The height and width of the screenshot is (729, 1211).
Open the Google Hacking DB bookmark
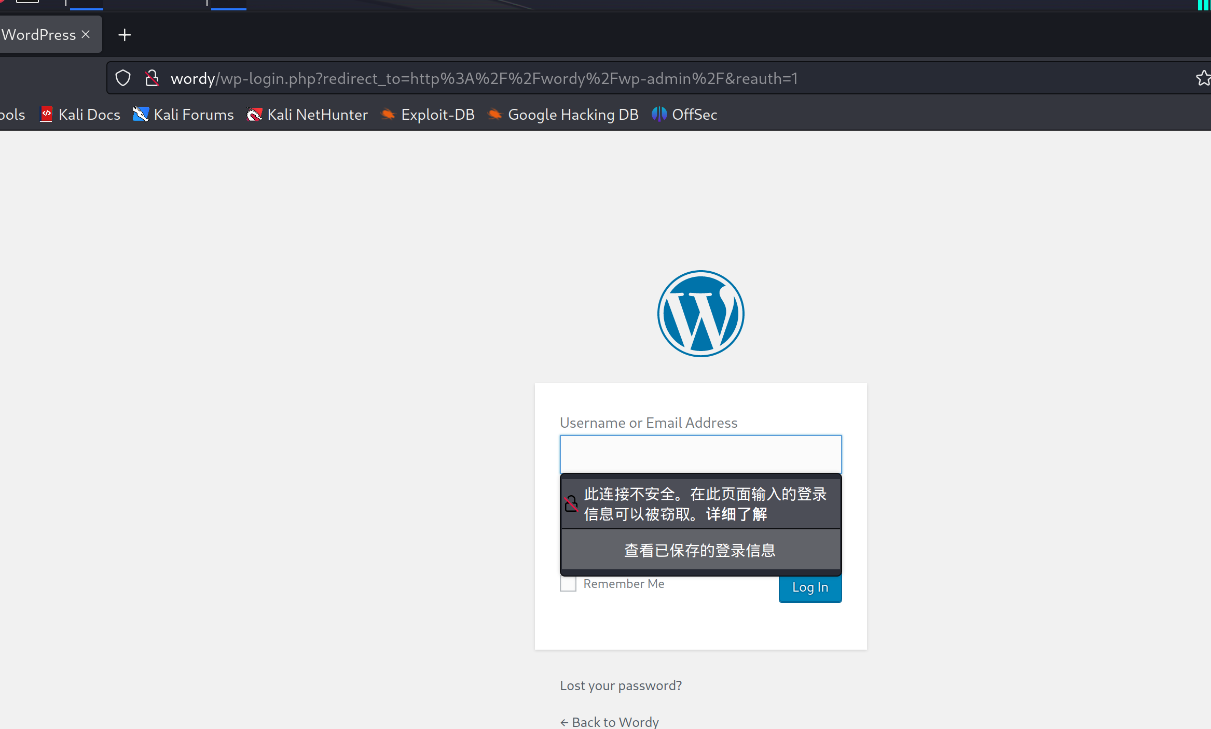(x=563, y=115)
